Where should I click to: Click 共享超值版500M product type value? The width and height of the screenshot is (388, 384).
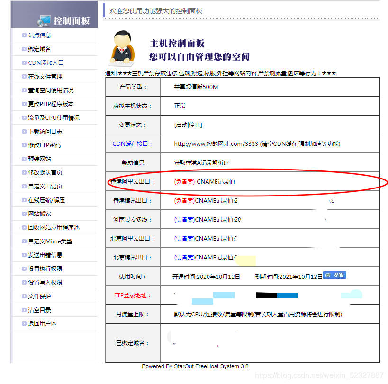196,87
